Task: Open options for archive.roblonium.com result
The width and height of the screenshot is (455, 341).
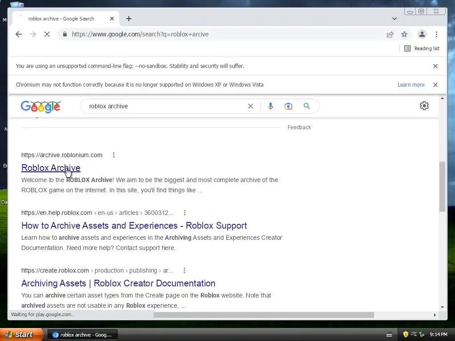Action: tap(114, 155)
